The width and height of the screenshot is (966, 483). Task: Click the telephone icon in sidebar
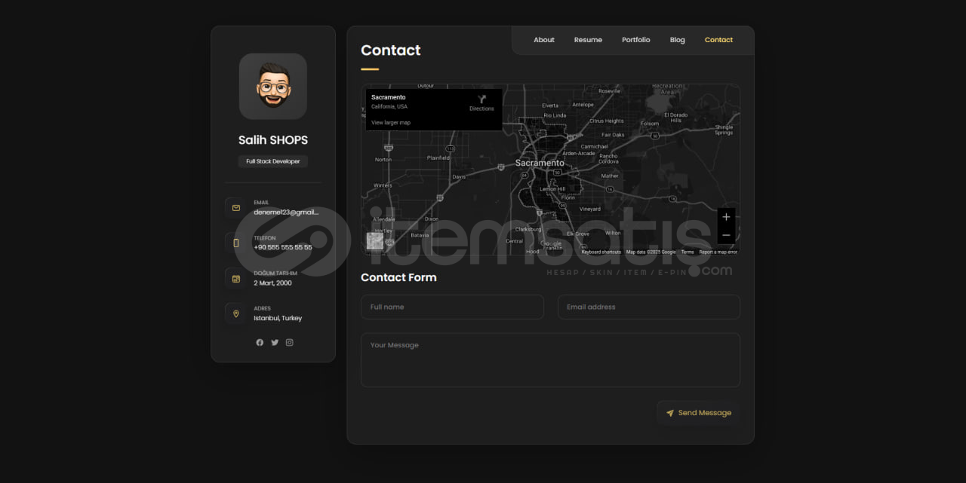[x=235, y=243]
